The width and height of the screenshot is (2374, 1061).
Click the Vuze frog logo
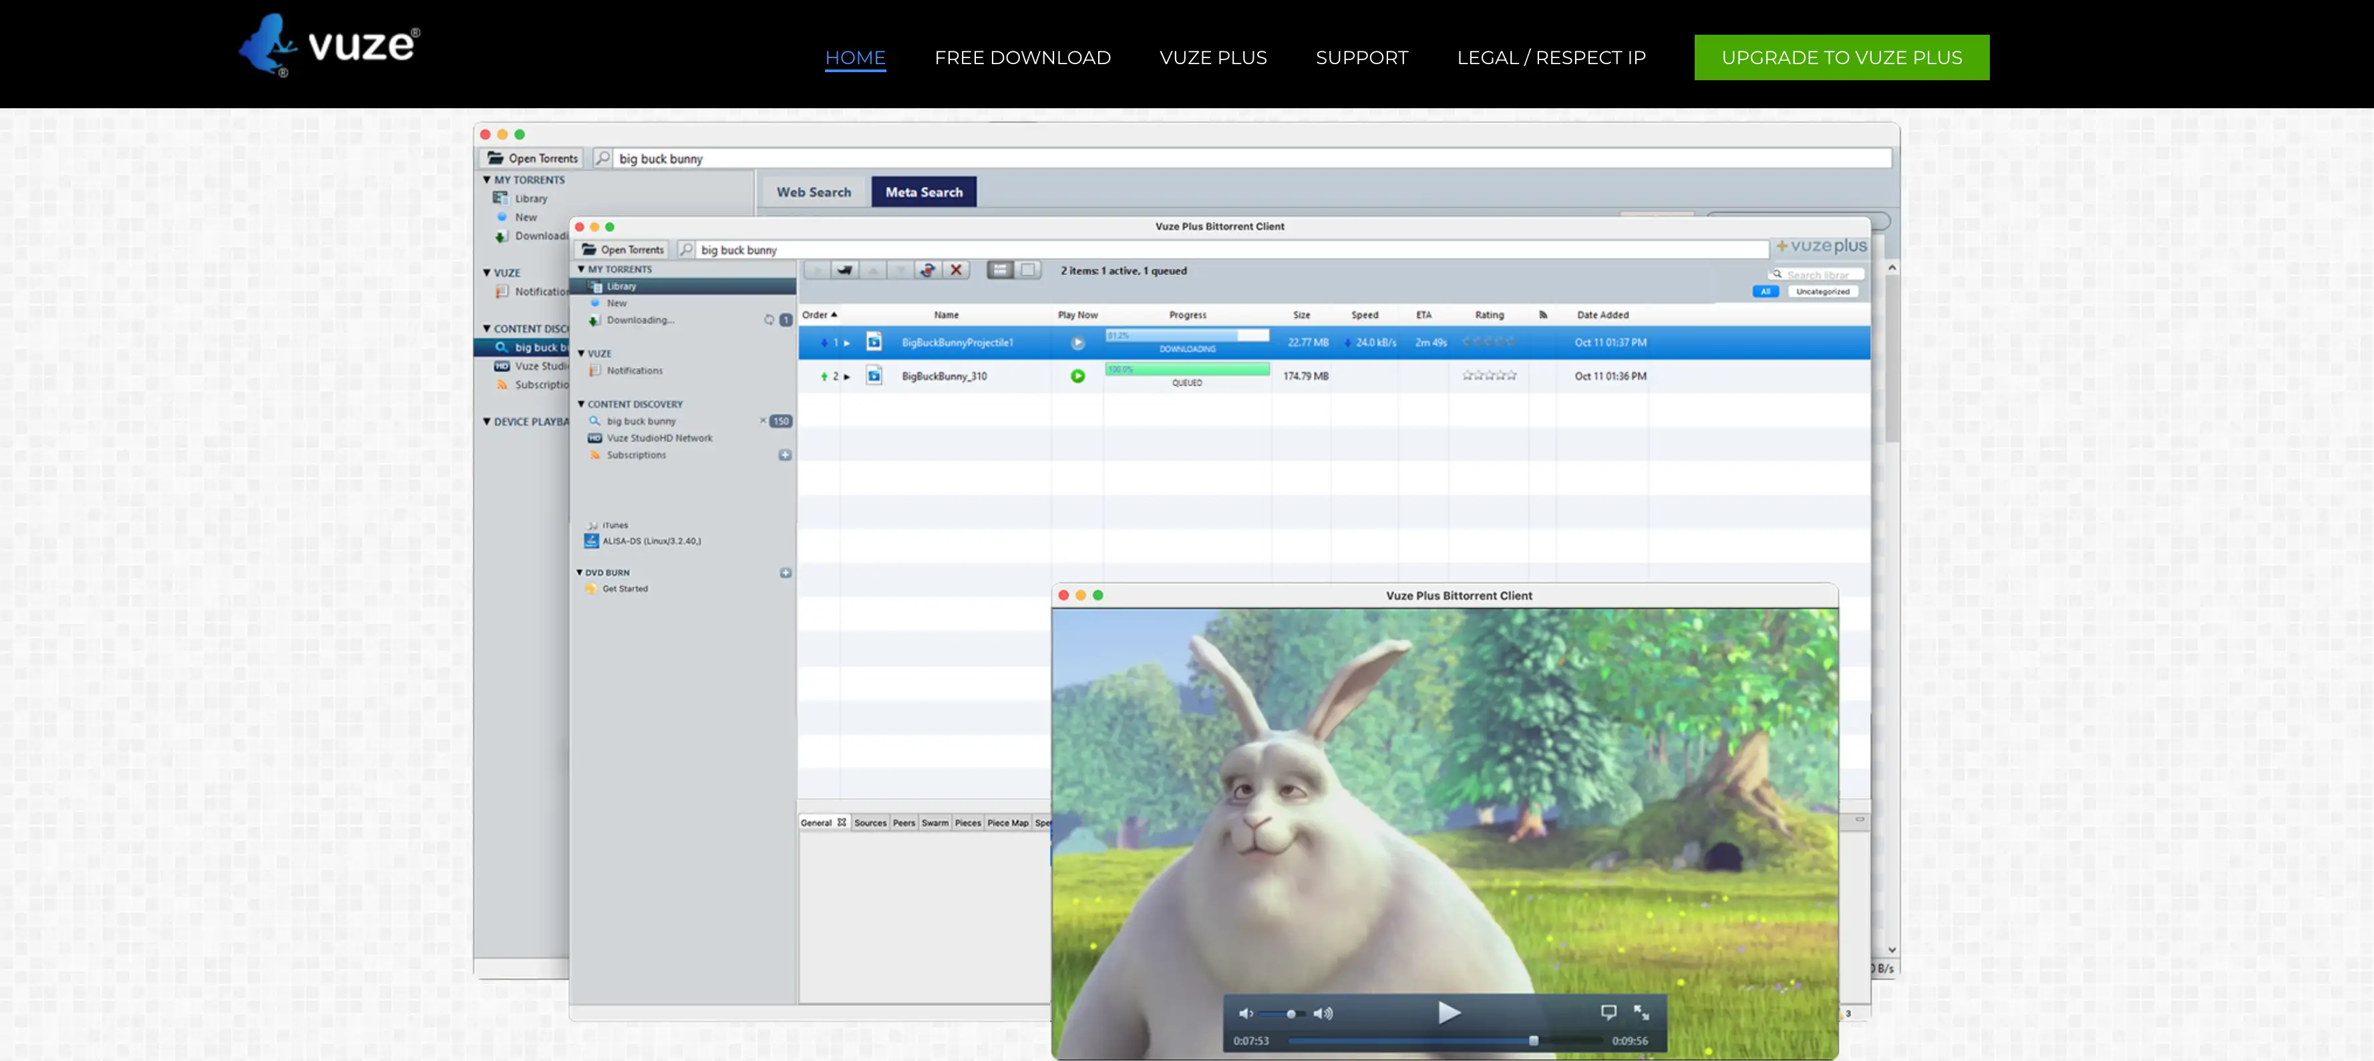(330, 45)
